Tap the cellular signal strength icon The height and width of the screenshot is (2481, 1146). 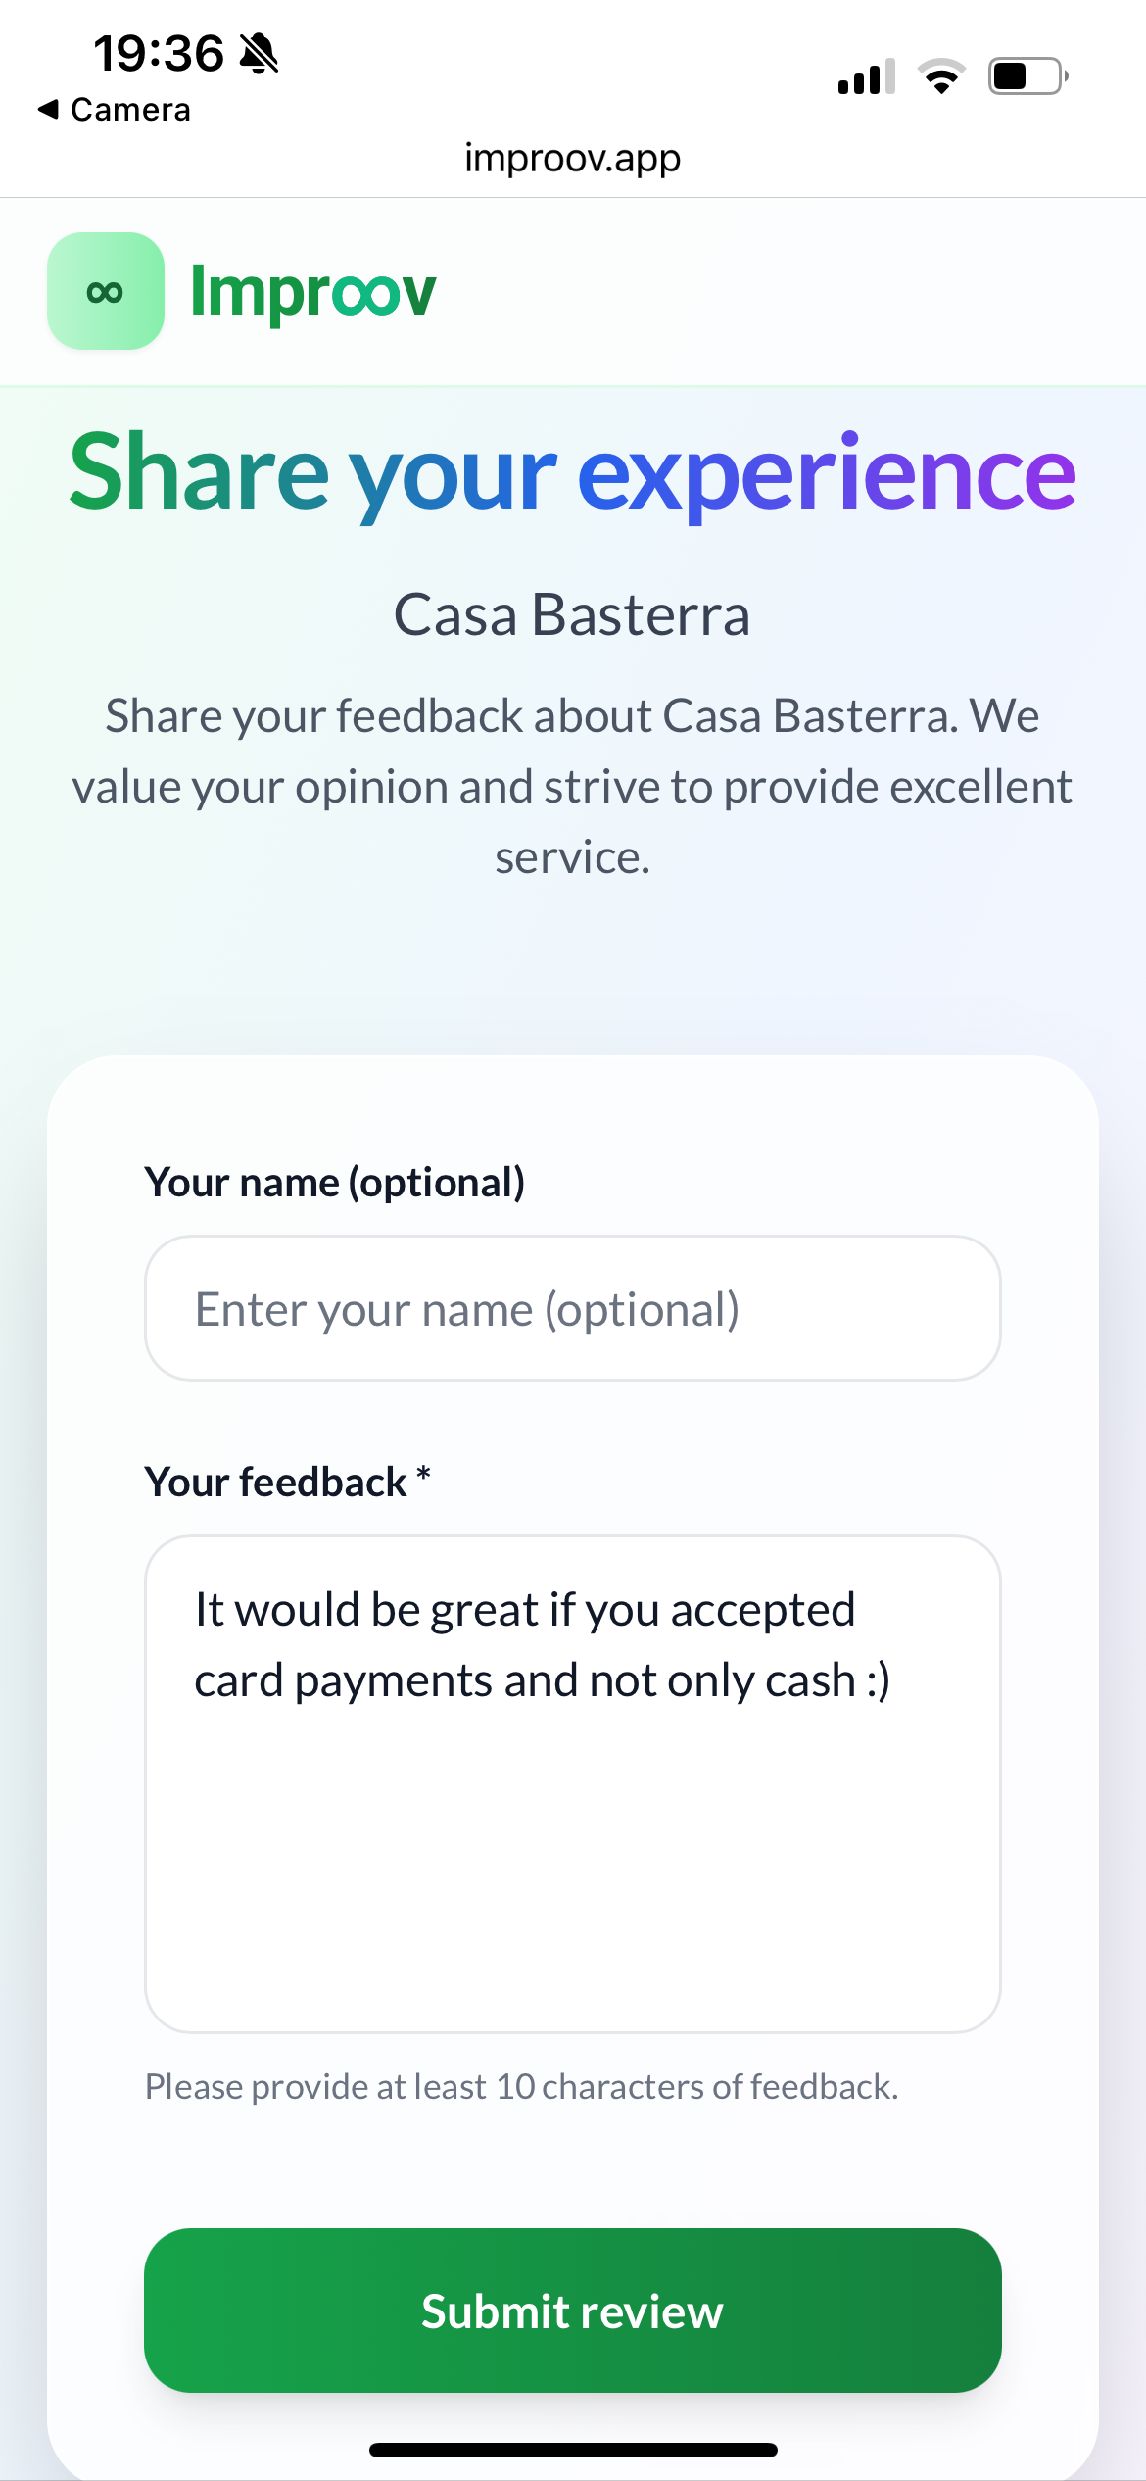coord(866,76)
